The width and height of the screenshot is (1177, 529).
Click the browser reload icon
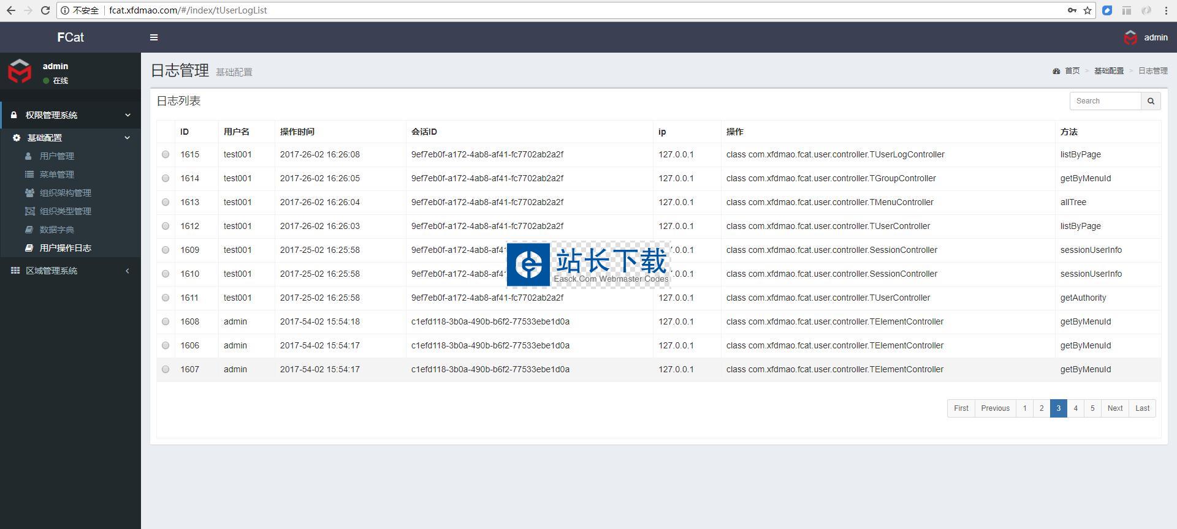pyautogui.click(x=45, y=10)
